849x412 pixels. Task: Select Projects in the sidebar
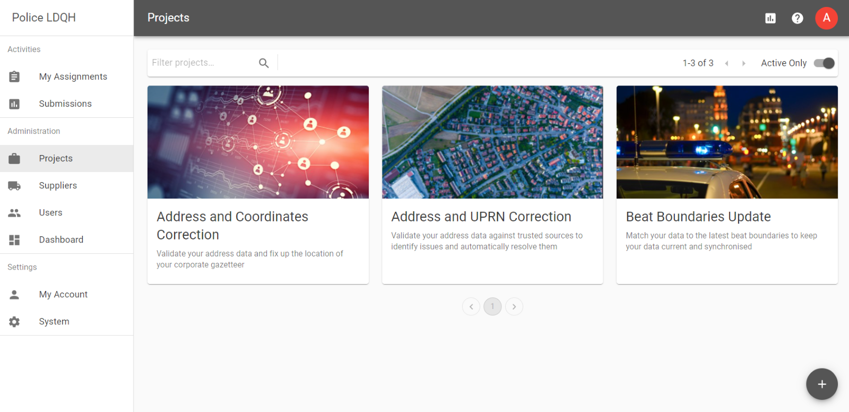click(67, 158)
